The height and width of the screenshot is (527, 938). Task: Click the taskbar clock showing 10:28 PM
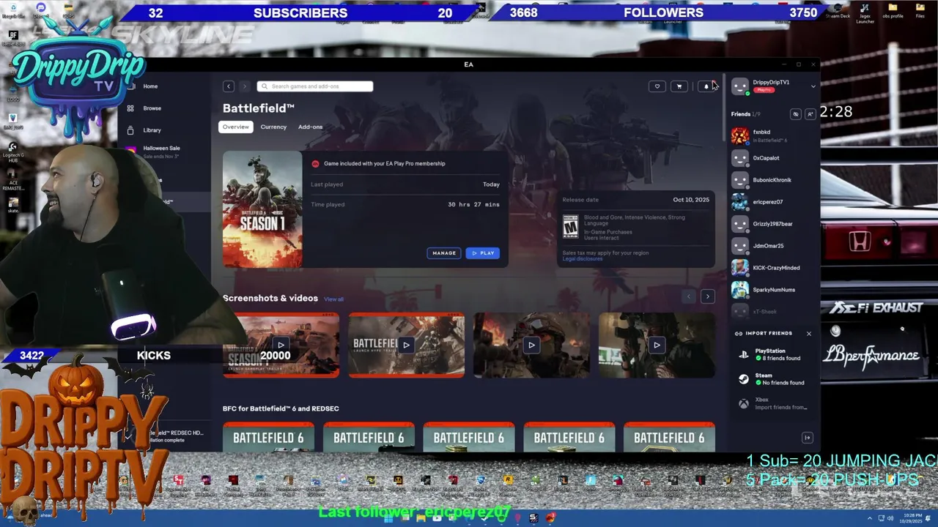912,518
